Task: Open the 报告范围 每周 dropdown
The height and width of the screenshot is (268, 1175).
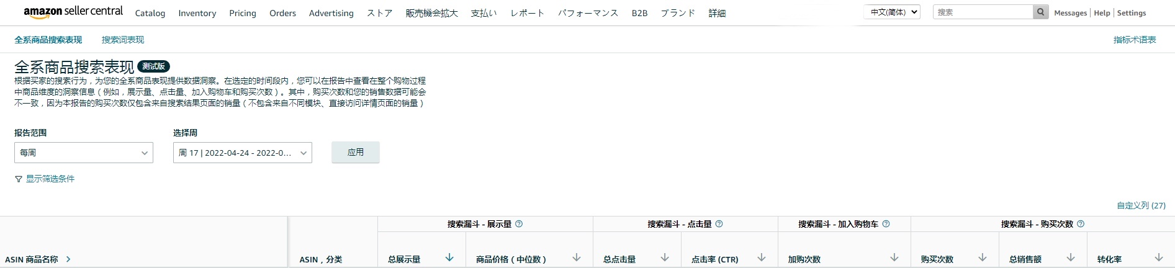Action: (x=84, y=153)
